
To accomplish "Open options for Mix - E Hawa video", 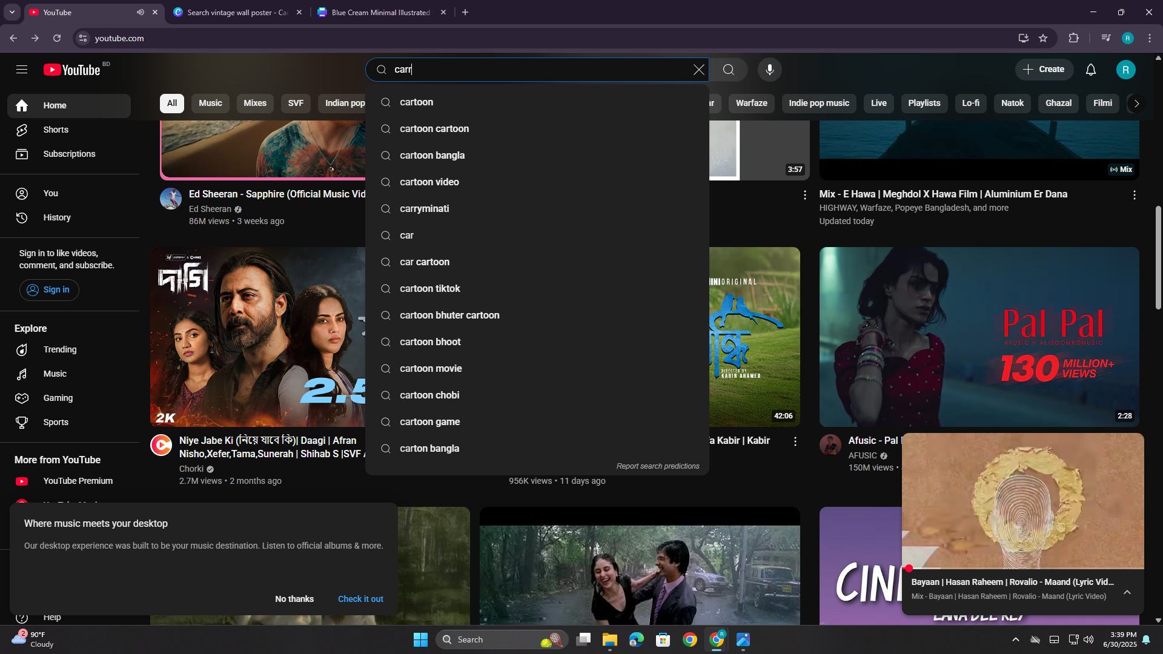I will pos(1134,195).
